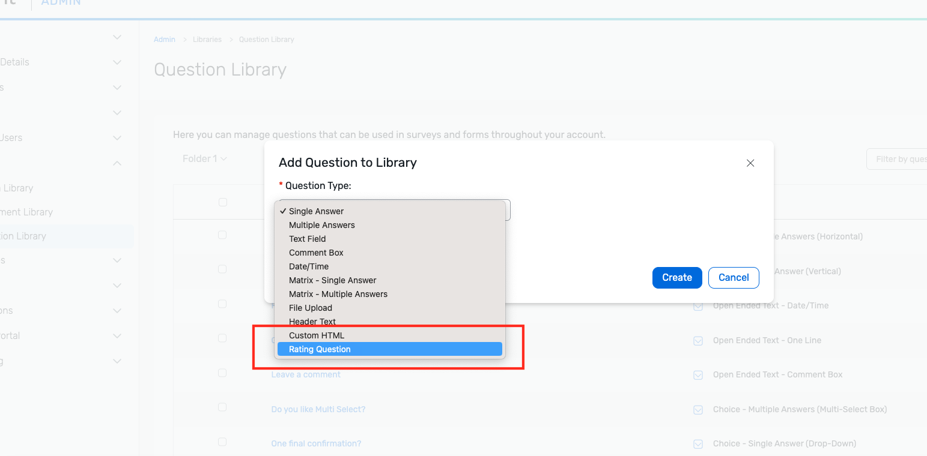Click type icon beside Multiple Answers (Multi-Select Box)
This screenshot has height=456, width=927.
click(x=698, y=410)
